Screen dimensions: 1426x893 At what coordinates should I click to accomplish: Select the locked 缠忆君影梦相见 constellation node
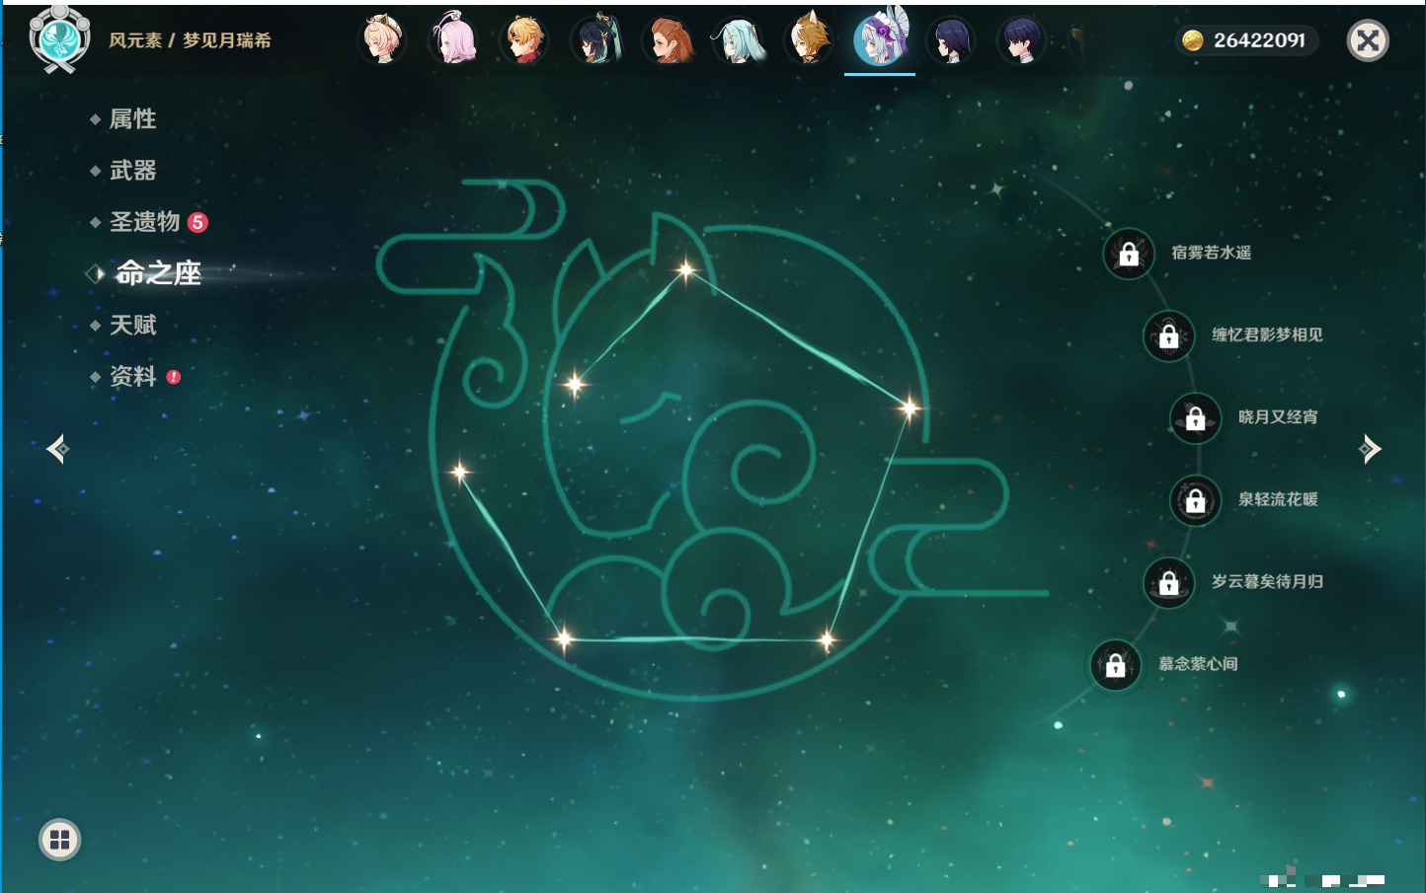pyautogui.click(x=1168, y=335)
